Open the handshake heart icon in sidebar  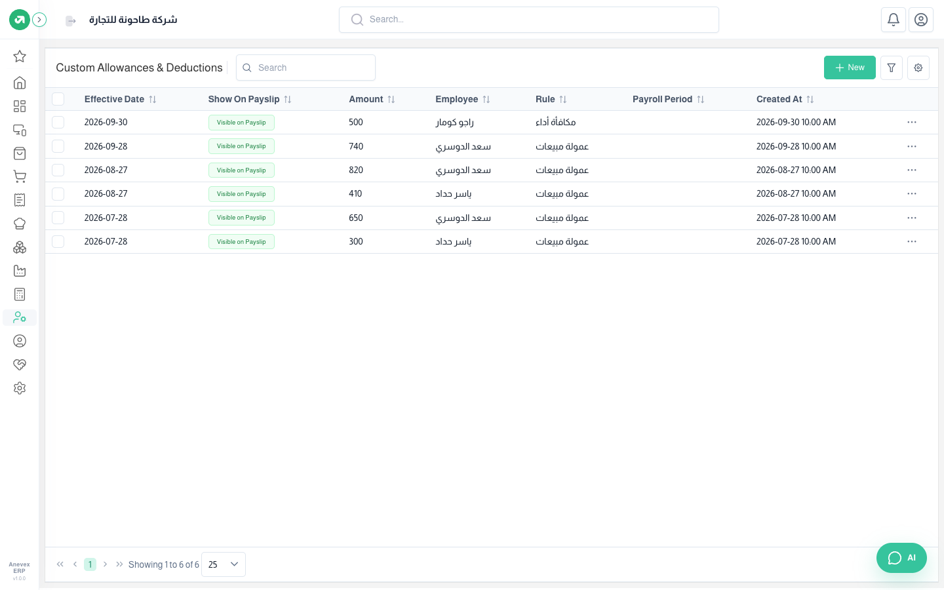(x=20, y=364)
